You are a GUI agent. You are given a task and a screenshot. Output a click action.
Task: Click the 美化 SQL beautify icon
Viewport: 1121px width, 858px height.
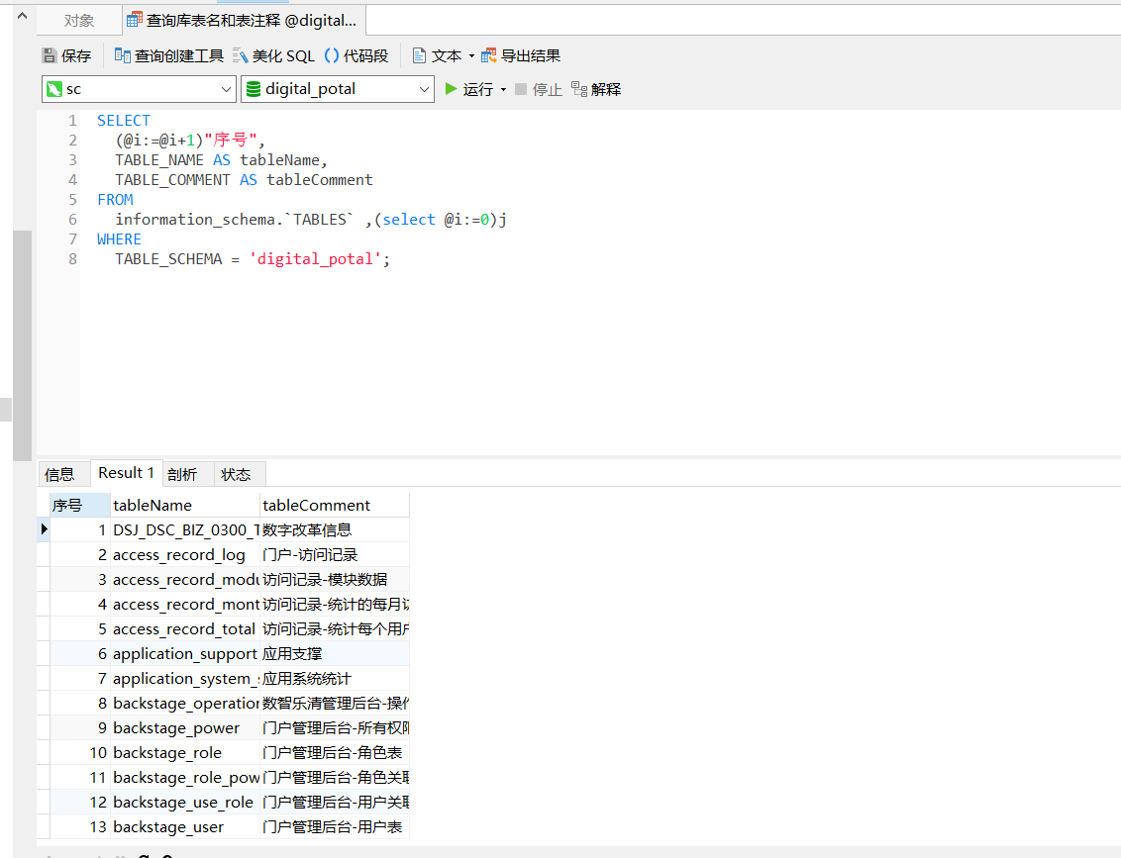[x=241, y=54]
